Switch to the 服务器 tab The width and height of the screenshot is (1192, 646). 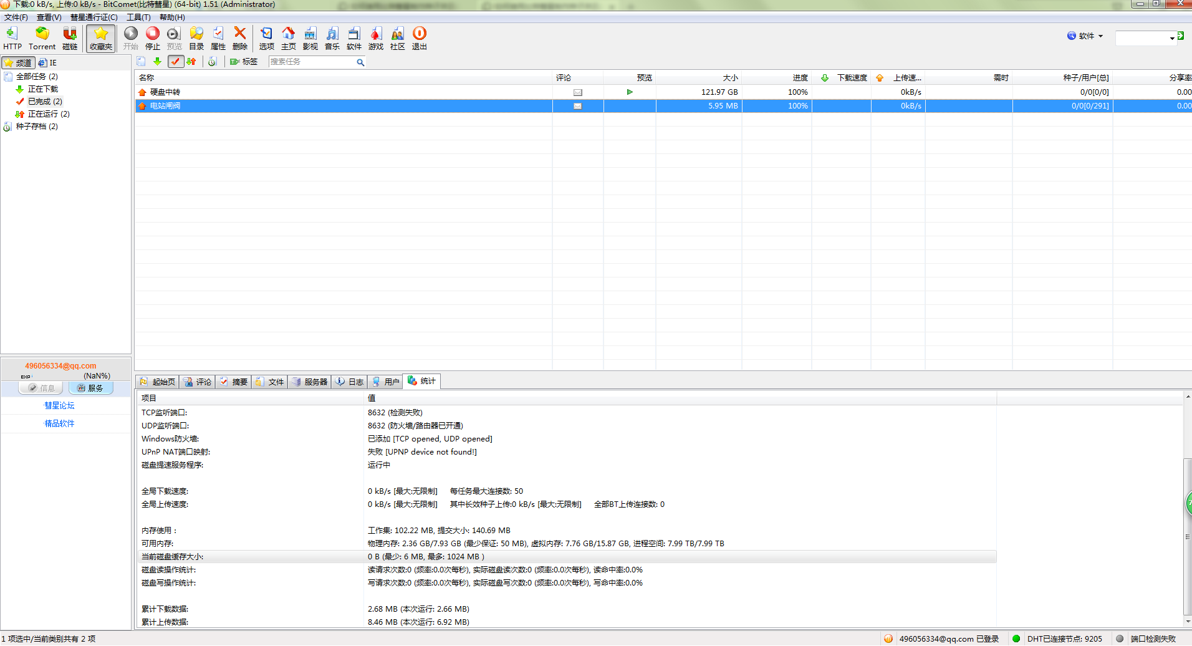pos(309,382)
